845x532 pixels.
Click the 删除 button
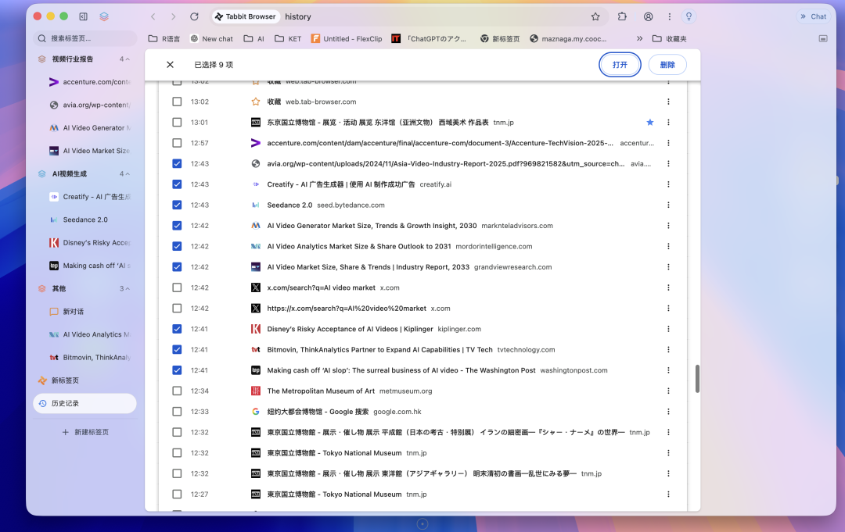pyautogui.click(x=667, y=65)
